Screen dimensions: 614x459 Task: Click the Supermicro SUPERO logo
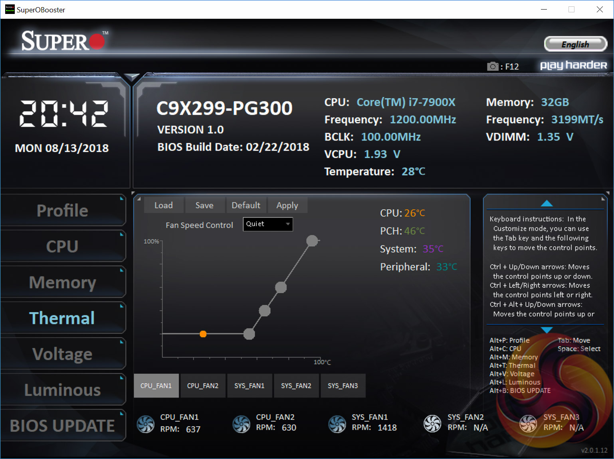pyautogui.click(x=65, y=41)
